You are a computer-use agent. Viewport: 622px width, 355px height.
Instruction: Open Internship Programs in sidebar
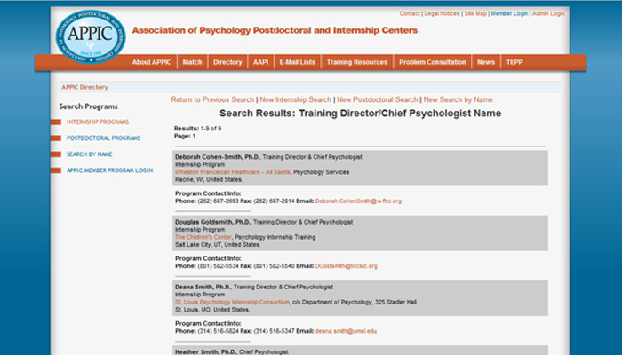(98, 122)
